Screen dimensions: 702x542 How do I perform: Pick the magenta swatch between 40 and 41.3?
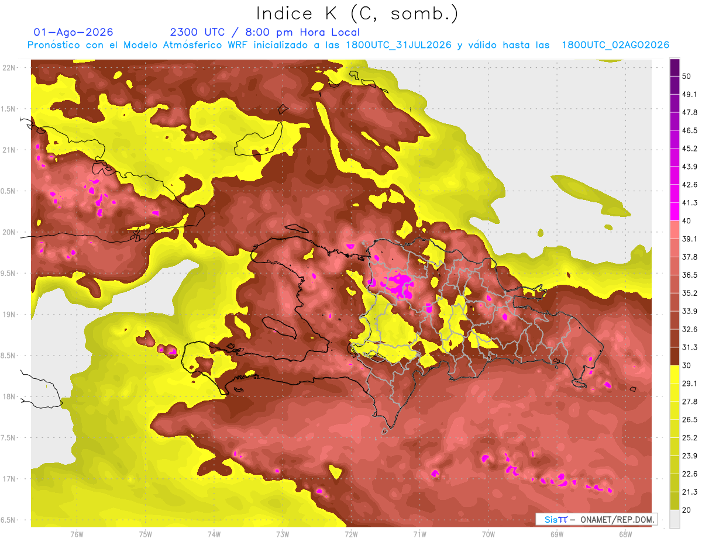click(x=675, y=212)
